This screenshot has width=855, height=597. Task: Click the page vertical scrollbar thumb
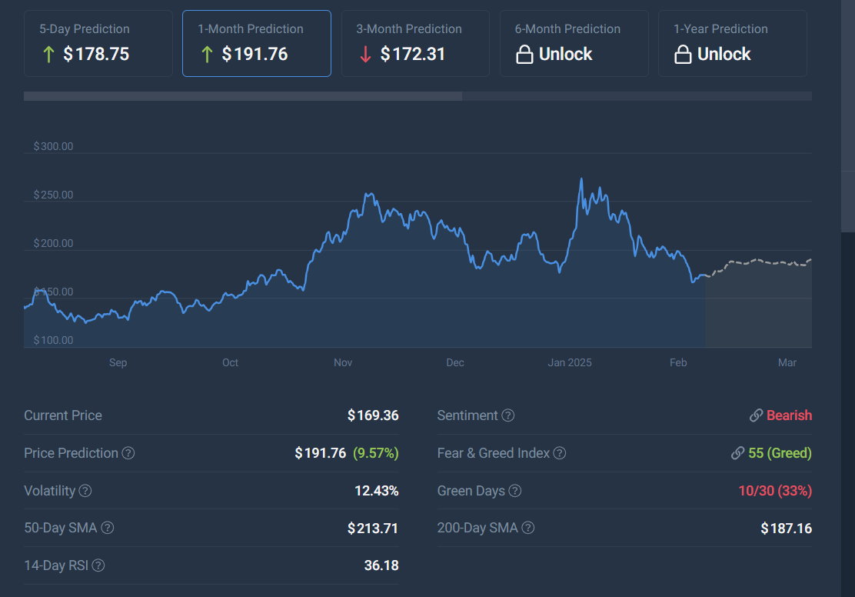coord(848,115)
